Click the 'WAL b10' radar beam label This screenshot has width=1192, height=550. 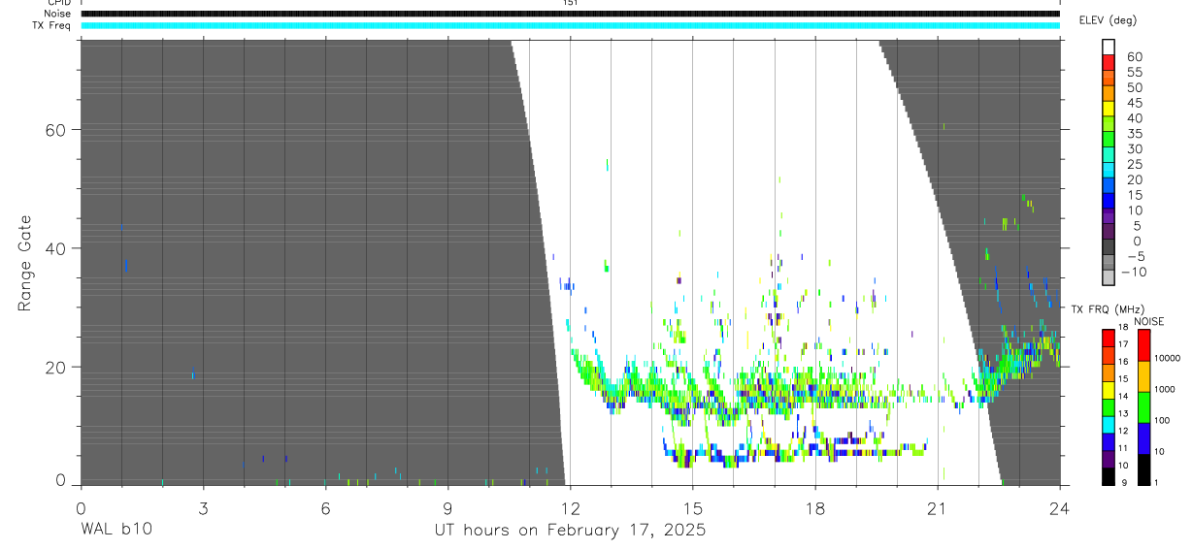[x=116, y=530]
